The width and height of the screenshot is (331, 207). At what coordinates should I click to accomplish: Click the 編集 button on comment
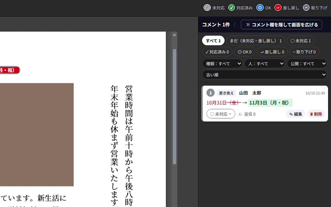296,114
